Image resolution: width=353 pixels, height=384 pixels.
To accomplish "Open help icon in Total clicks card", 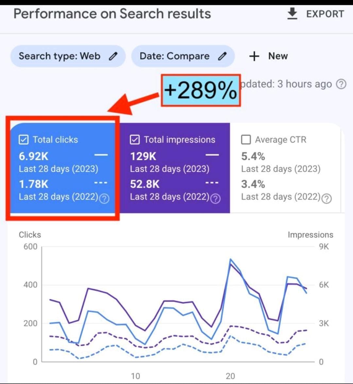I will pos(104,198).
